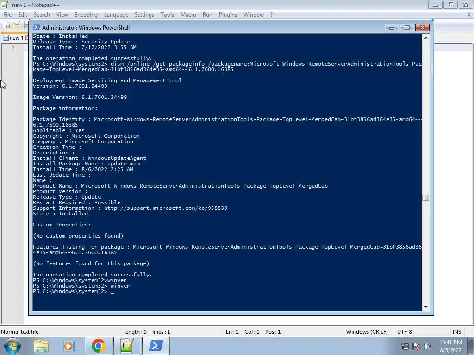Viewport: 474px width, 355px height.
Task: Click the New file icon in Notepad++ toolbar
Action: point(6,25)
